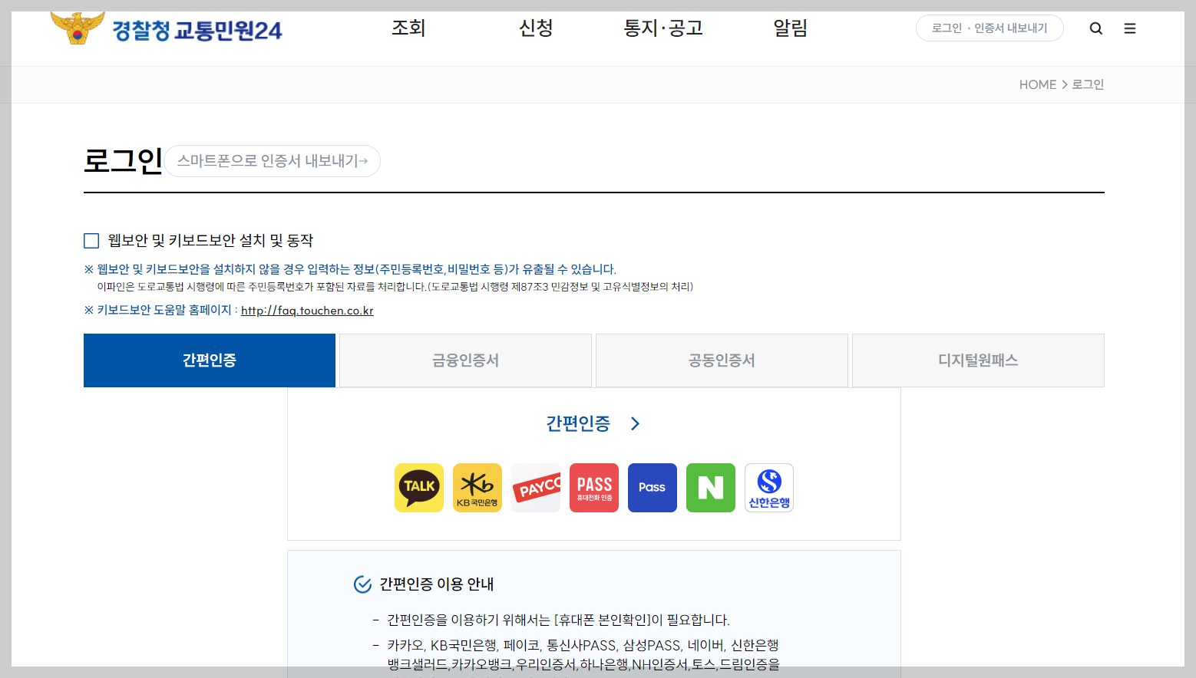Viewport: 1196px width, 678px height.
Task: Open the 디지털원패스 tab
Action: (977, 360)
